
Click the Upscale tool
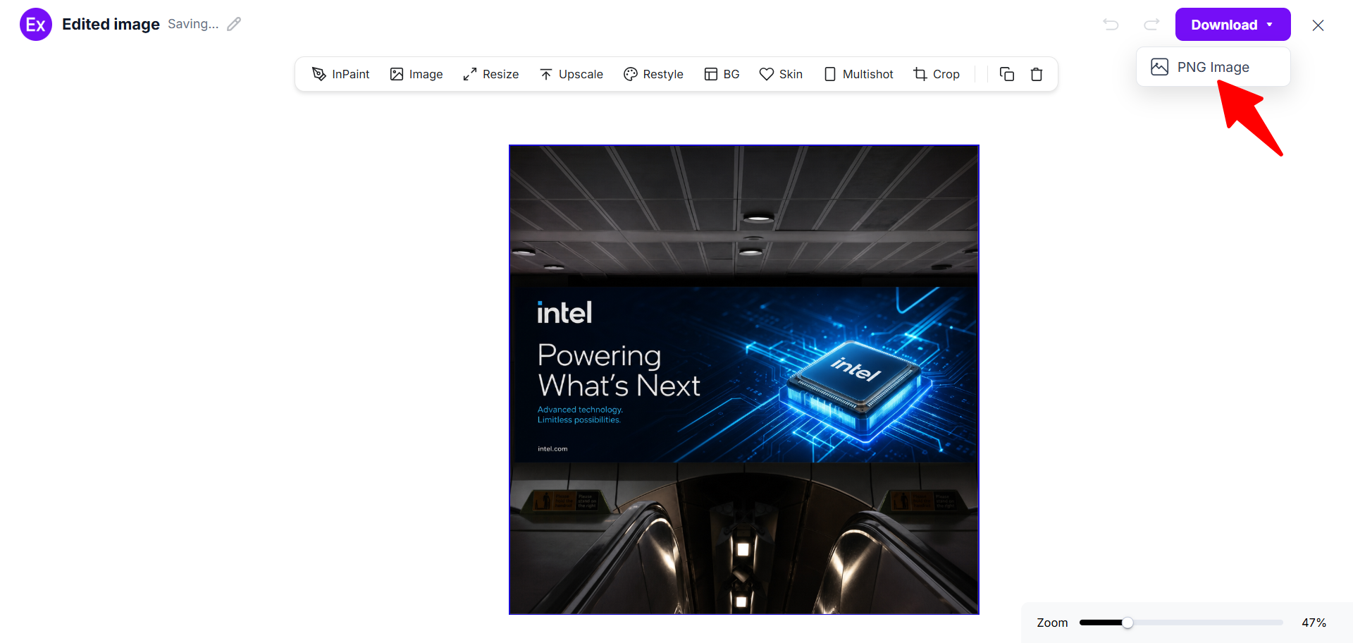tap(572, 74)
